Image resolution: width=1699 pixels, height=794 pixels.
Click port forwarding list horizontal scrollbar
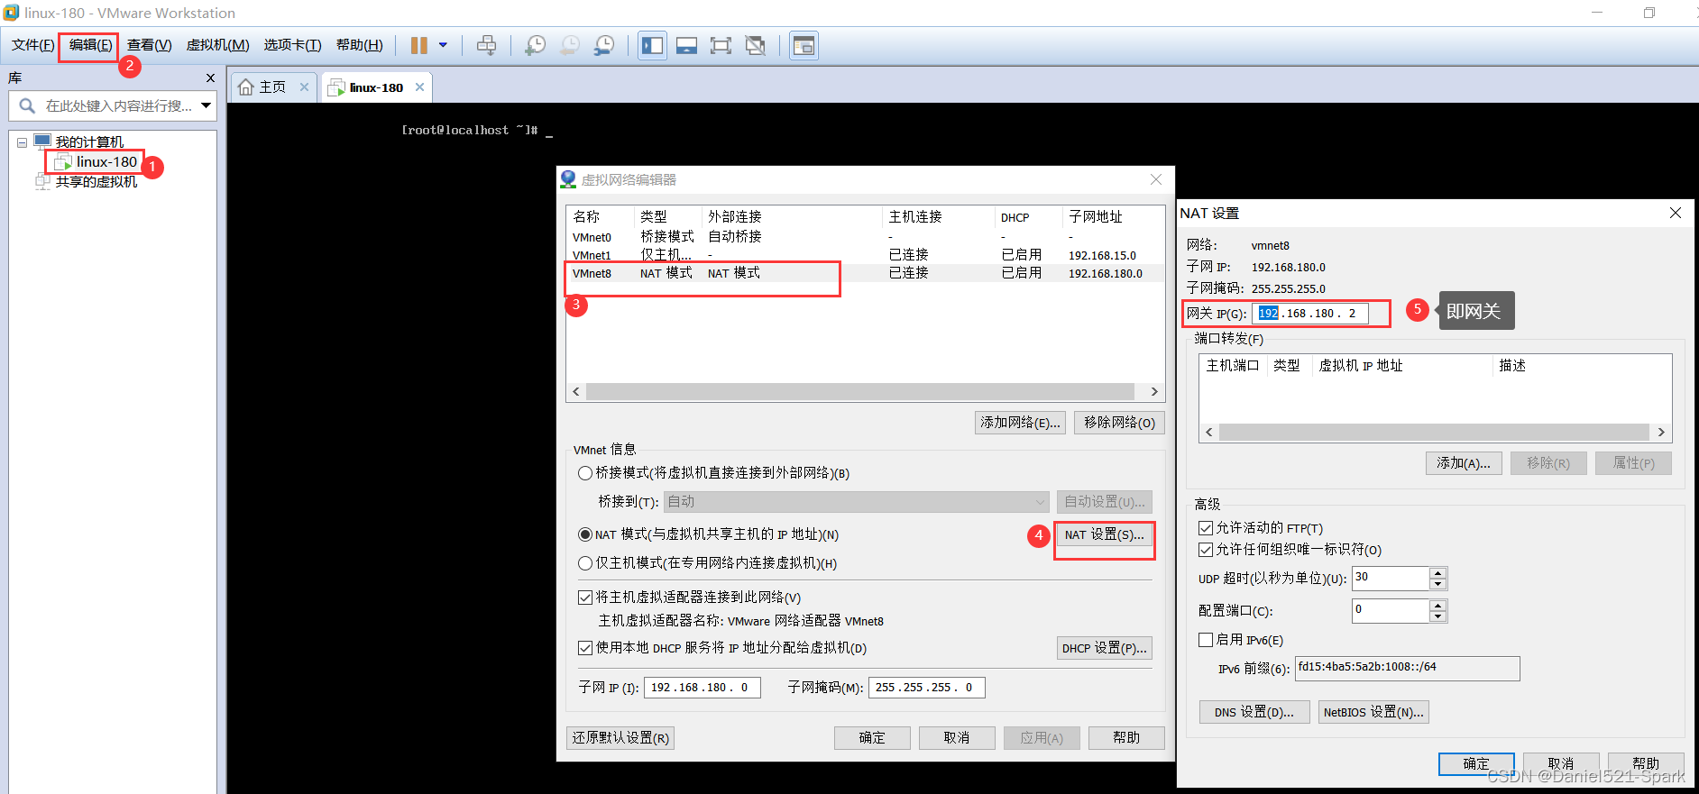(1435, 433)
